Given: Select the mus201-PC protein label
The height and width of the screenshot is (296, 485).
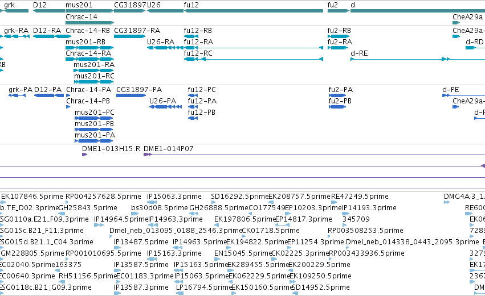Looking at the screenshot, I should coord(95,112).
